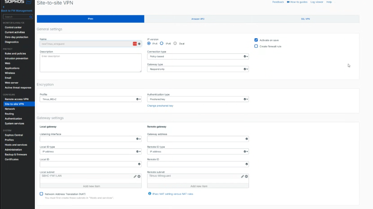Open Log viewer link

click(x=317, y=2)
